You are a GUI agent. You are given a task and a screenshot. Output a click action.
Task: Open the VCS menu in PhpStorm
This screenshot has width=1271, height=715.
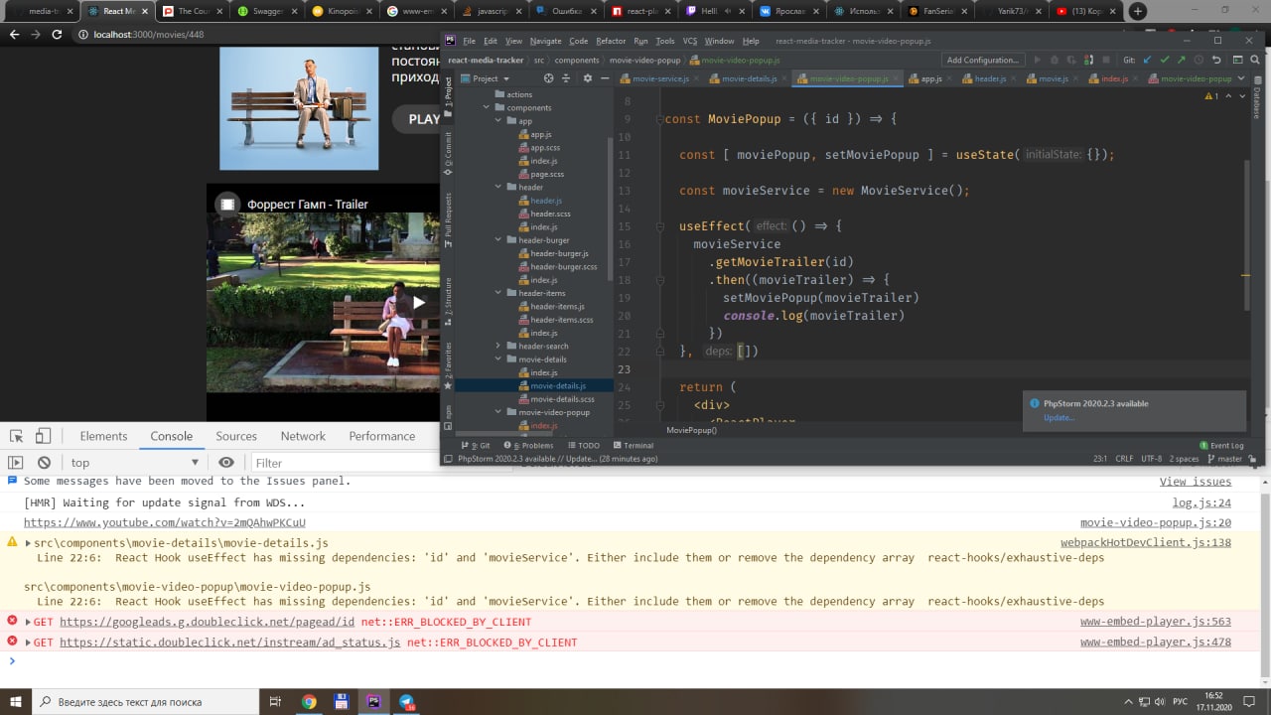690,41
